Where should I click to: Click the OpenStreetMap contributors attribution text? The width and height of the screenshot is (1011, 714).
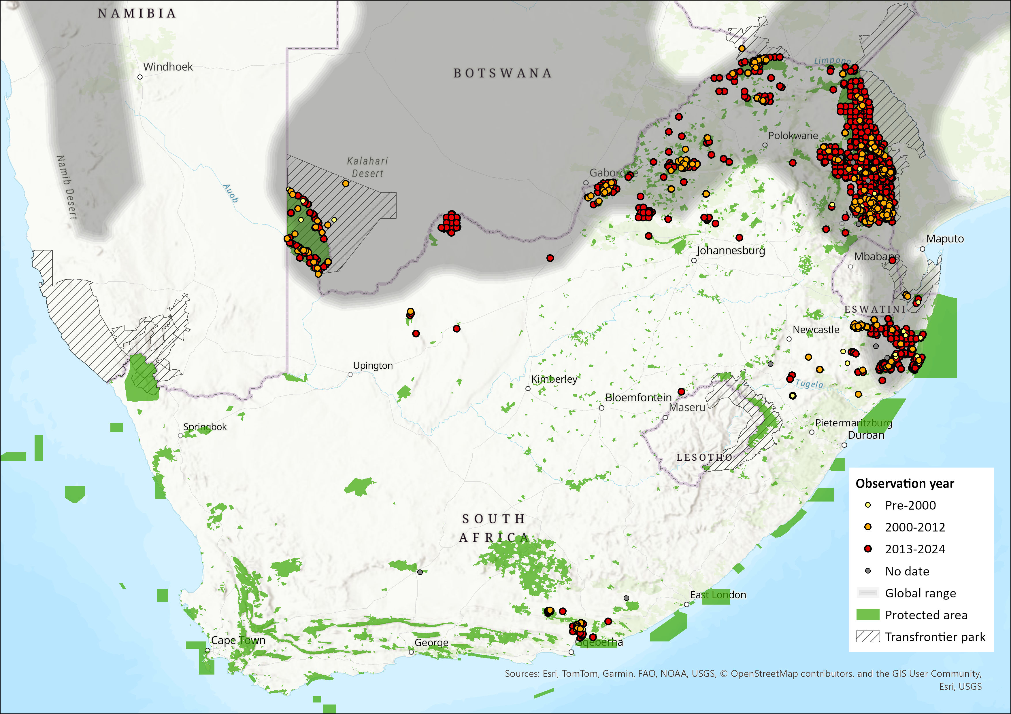(x=793, y=673)
